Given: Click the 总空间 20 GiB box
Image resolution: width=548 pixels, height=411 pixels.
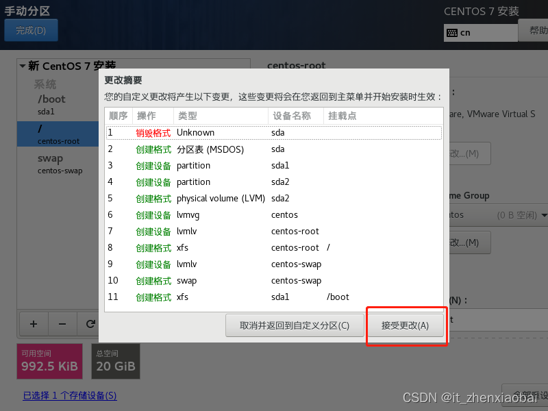Looking at the screenshot, I should coord(116,362).
